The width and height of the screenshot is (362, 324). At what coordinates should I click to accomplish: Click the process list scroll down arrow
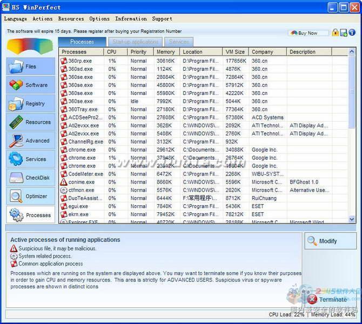(x=352, y=219)
